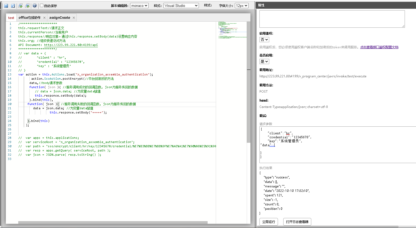The image size is (416, 228).
Task: Click the Save As floppy disk icon
Action: (13, 6)
